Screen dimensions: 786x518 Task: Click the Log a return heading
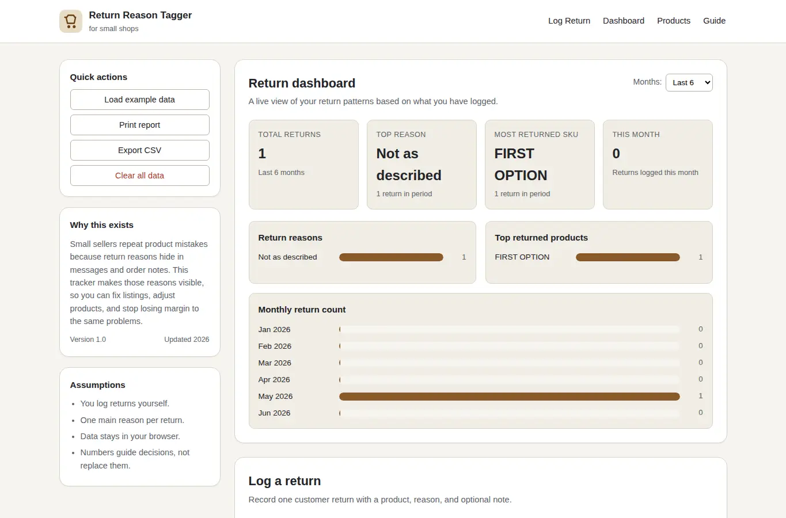point(284,481)
